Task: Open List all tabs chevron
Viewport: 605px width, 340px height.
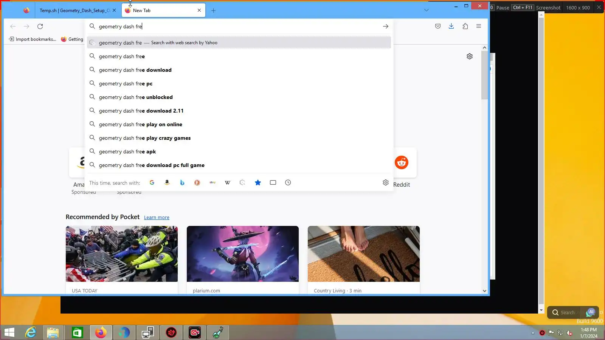Action: (x=427, y=10)
